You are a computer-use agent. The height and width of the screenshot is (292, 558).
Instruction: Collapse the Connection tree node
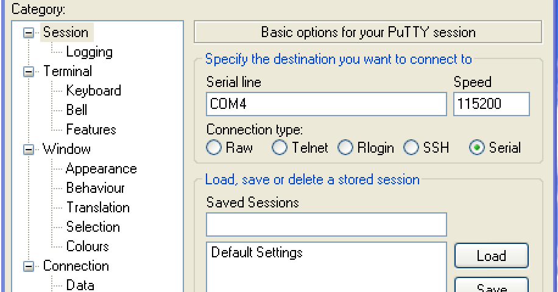click(29, 266)
